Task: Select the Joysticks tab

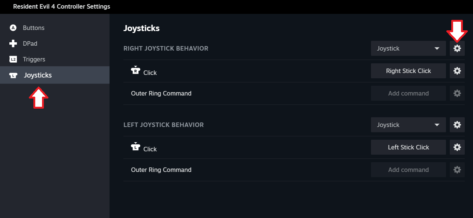Action: tap(38, 75)
